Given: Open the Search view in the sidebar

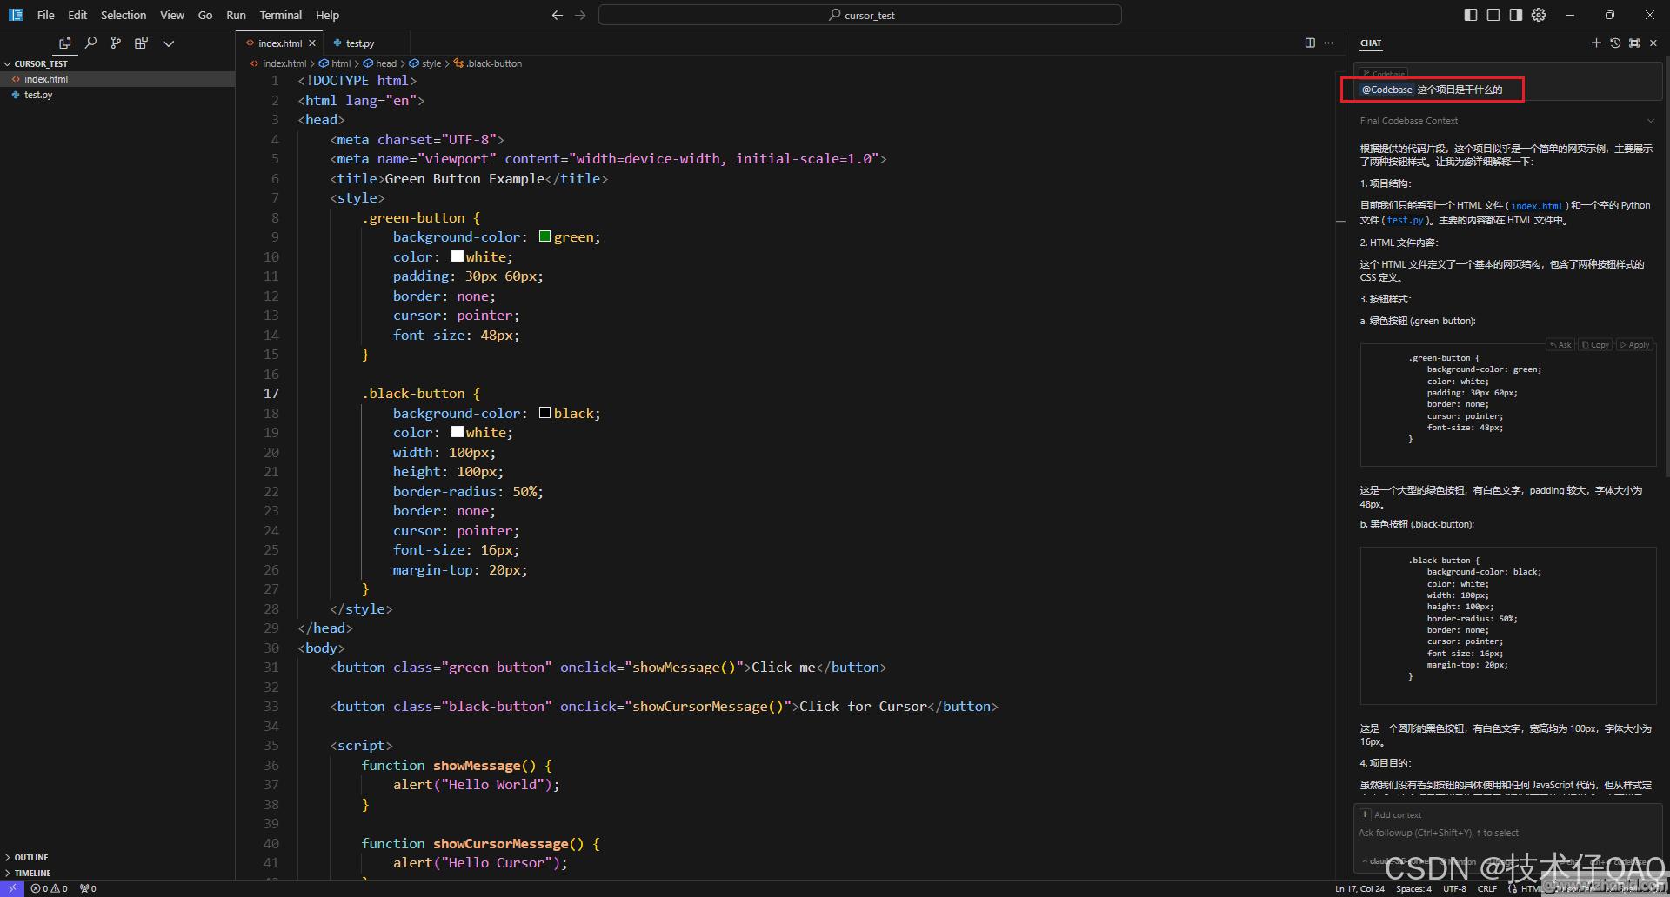Looking at the screenshot, I should 90,43.
